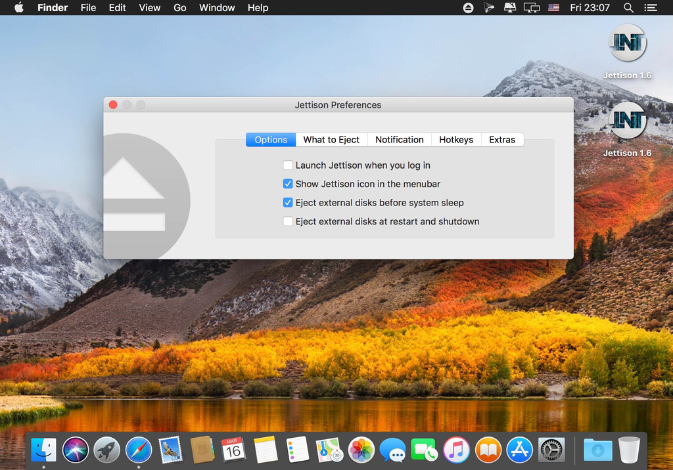
Task: Go to the Extras tab
Action: pos(502,140)
